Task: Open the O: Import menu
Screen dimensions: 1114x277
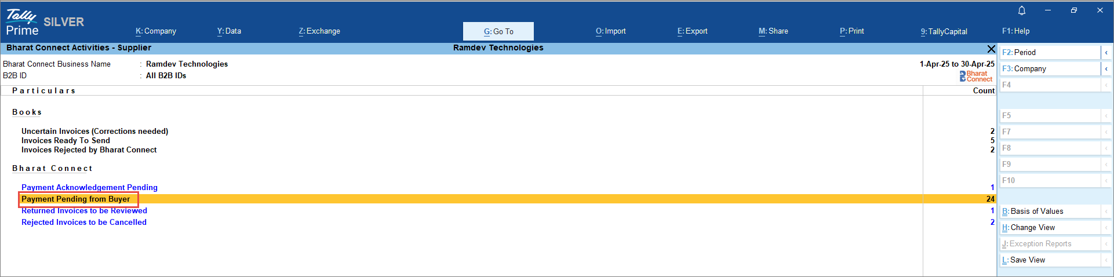Action: 610,31
